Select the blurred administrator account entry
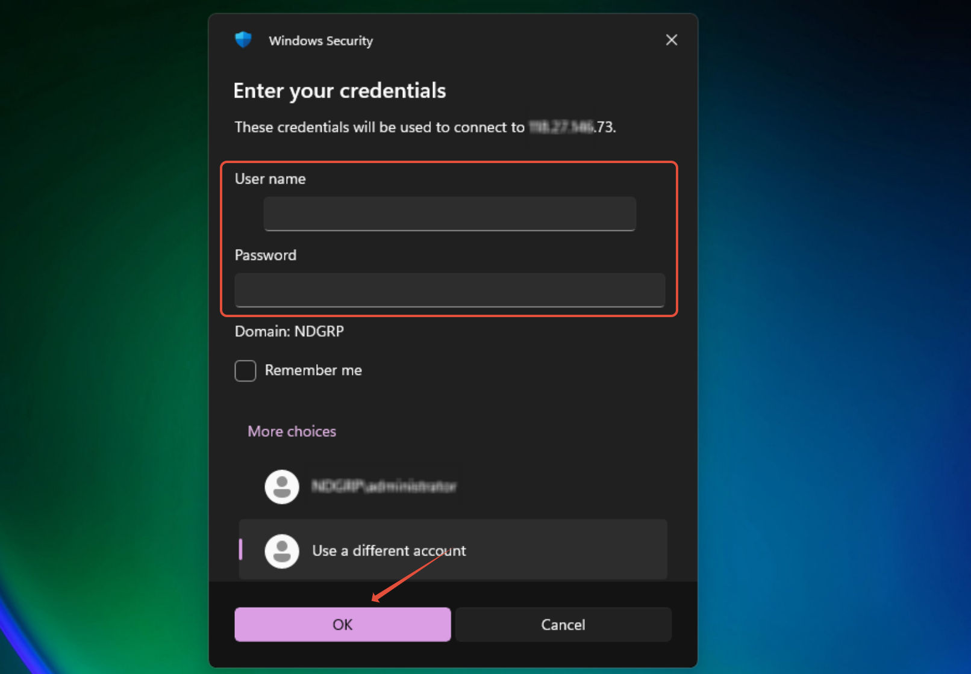This screenshot has width=971, height=674. (x=453, y=486)
